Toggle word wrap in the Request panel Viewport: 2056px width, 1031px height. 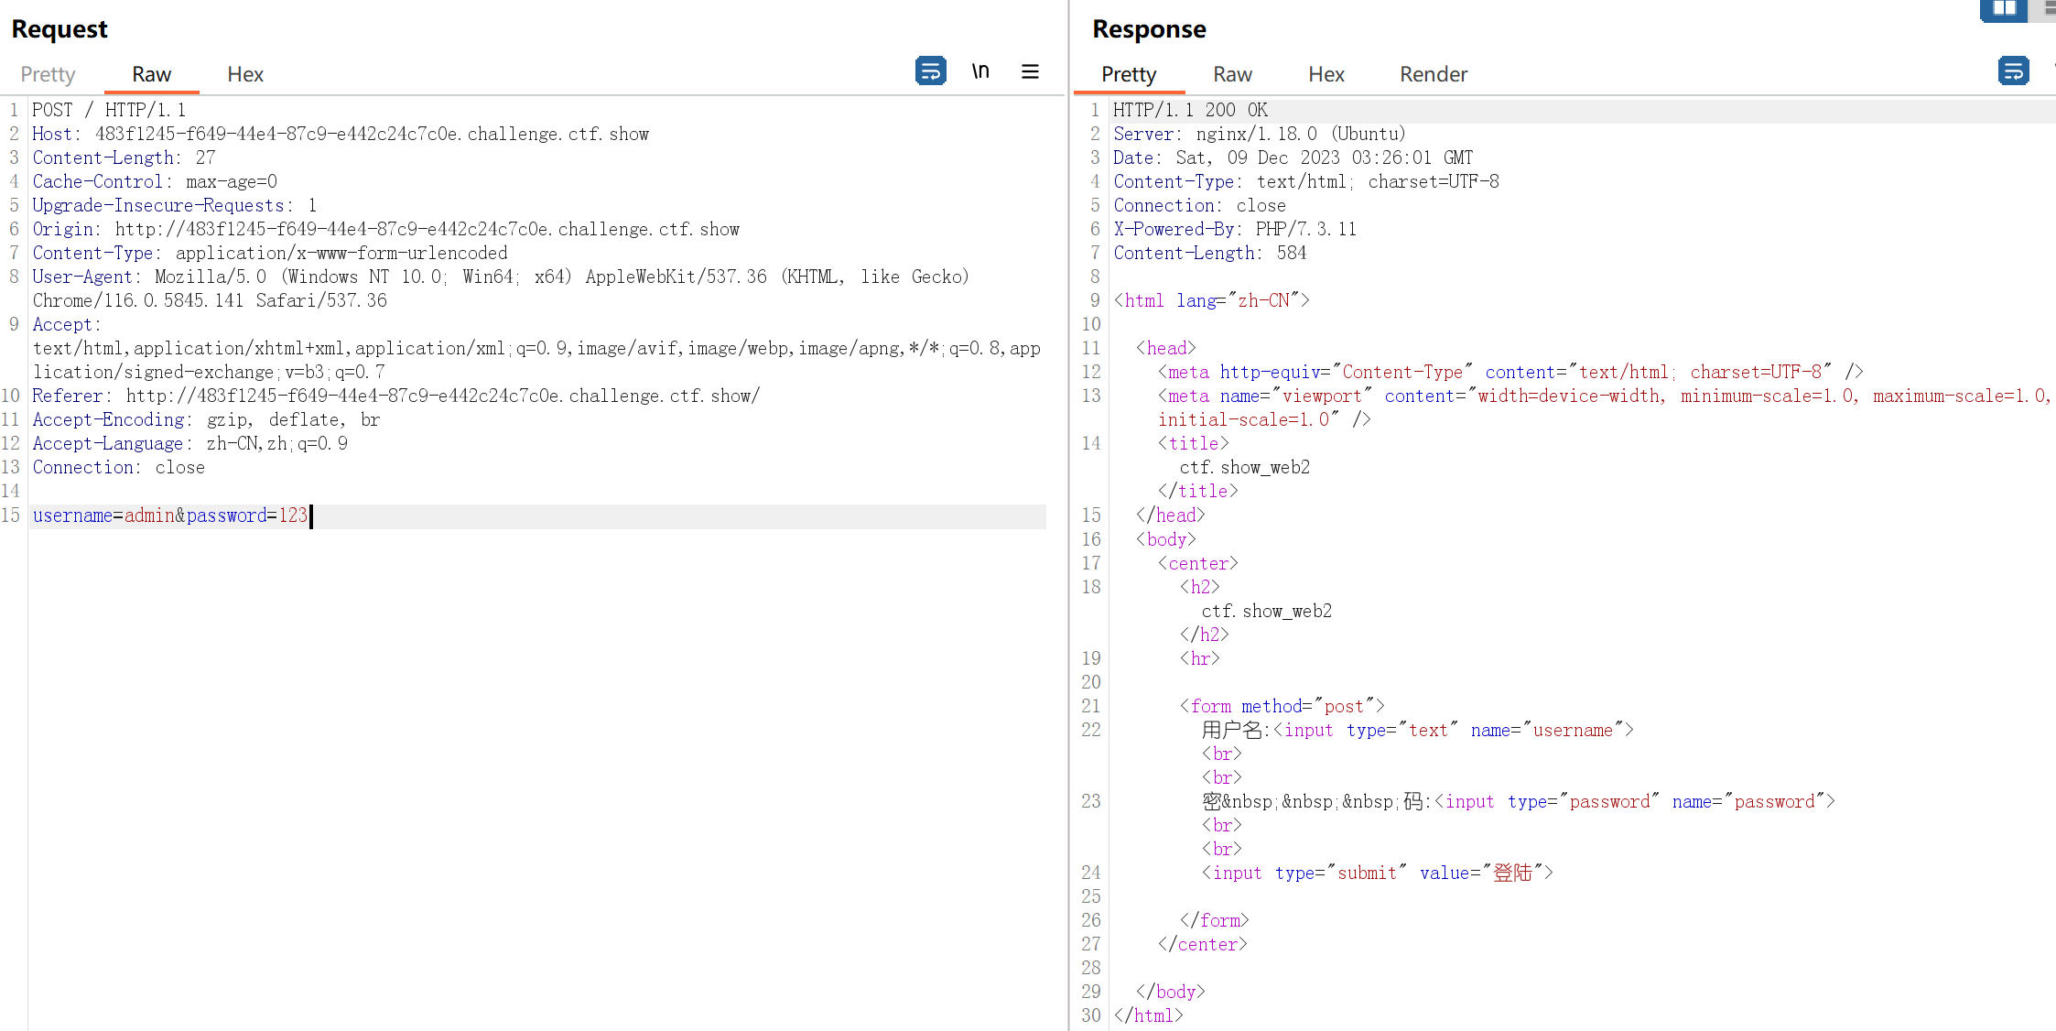click(x=930, y=71)
